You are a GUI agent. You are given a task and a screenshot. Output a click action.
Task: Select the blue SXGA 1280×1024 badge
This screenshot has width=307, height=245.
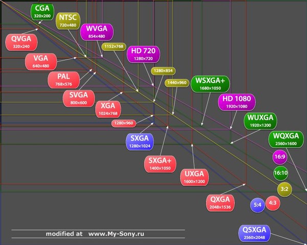[x=140, y=142]
